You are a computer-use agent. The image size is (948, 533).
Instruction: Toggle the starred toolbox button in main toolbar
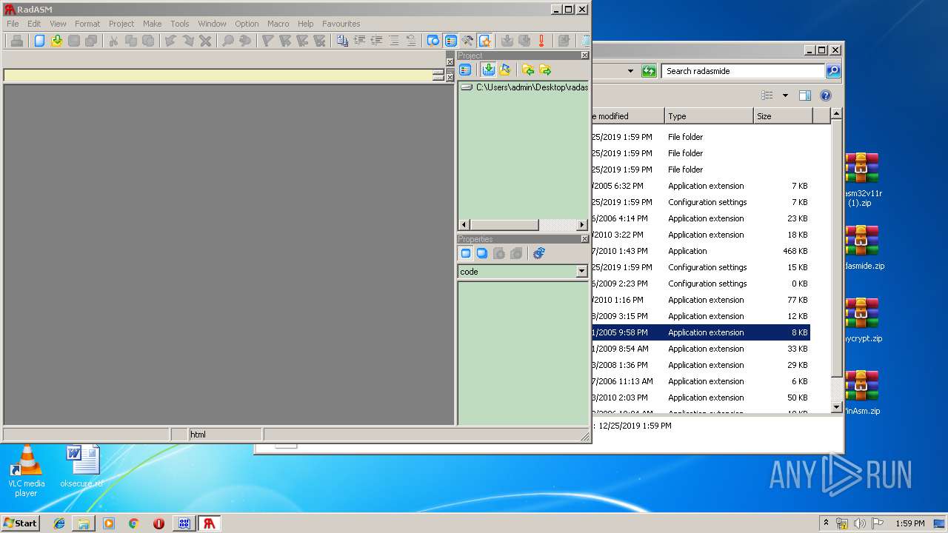(x=485, y=41)
